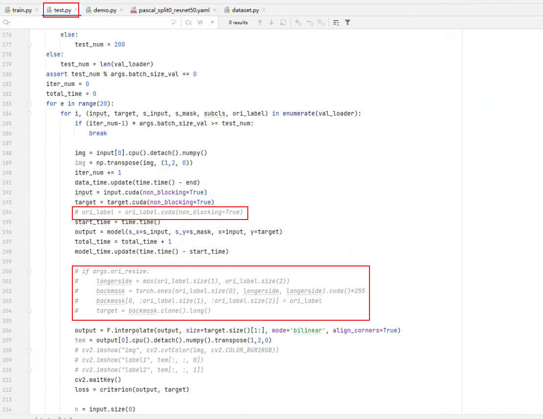The width and height of the screenshot is (543, 419).
Task: Collapse the for e loop at line 183
Action: (29, 104)
